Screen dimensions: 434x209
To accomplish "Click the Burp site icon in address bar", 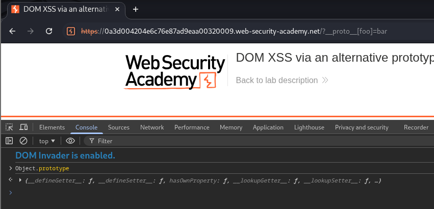I will pyautogui.click(x=71, y=31).
